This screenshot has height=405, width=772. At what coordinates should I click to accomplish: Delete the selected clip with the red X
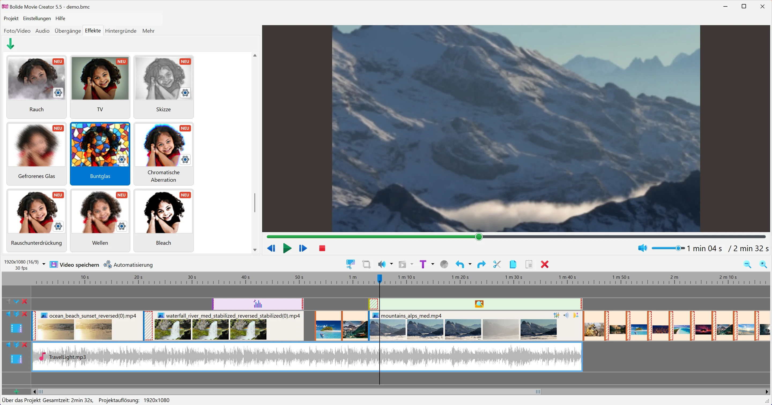544,264
